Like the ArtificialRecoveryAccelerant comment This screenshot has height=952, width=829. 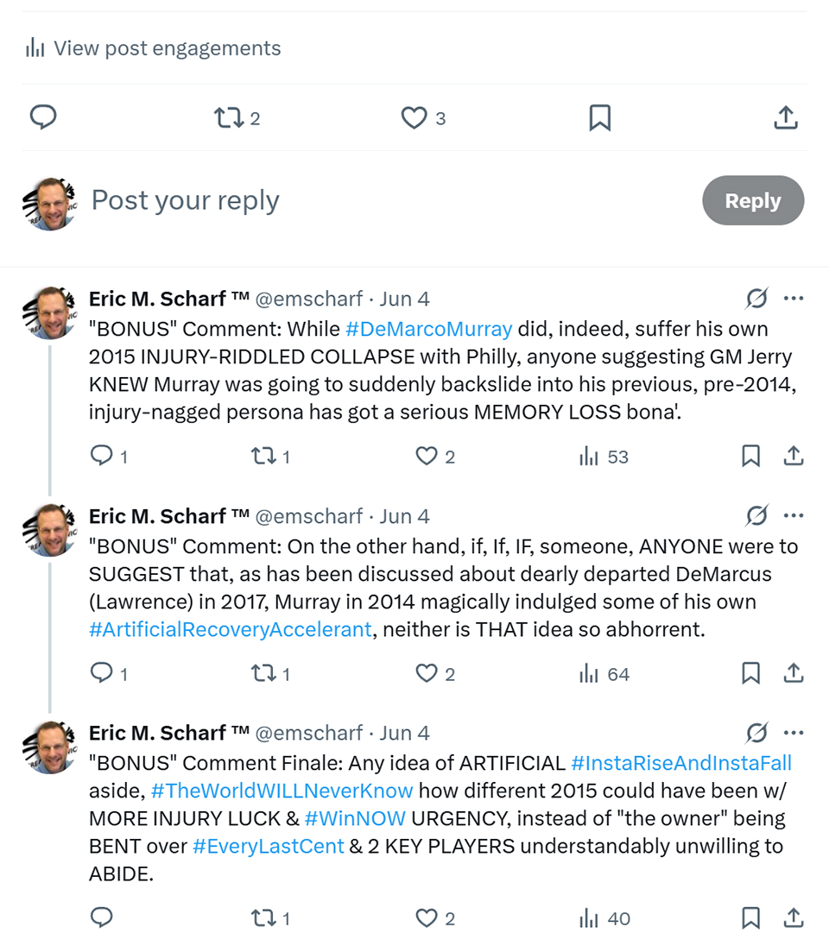[427, 674]
